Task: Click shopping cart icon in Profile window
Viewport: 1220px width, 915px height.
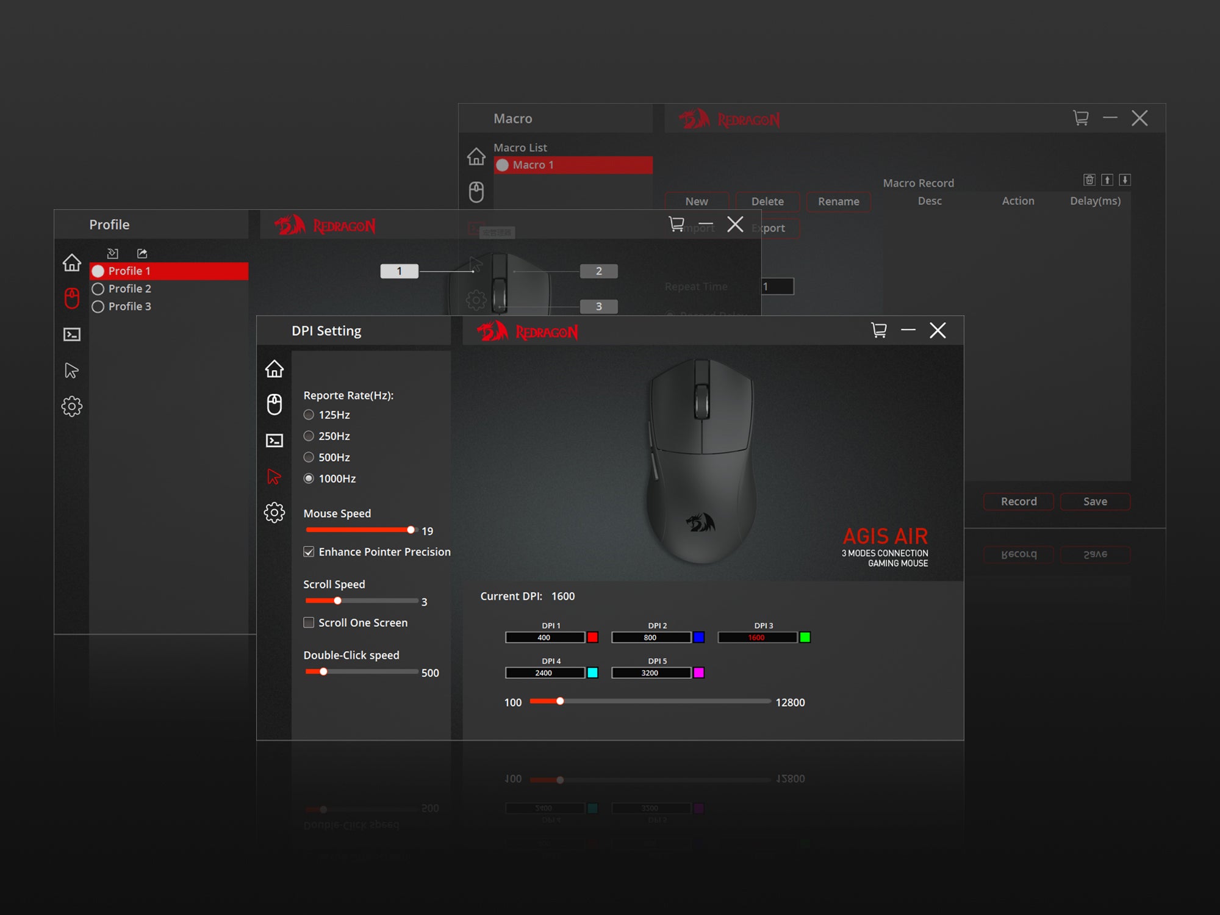Action: pyautogui.click(x=676, y=224)
